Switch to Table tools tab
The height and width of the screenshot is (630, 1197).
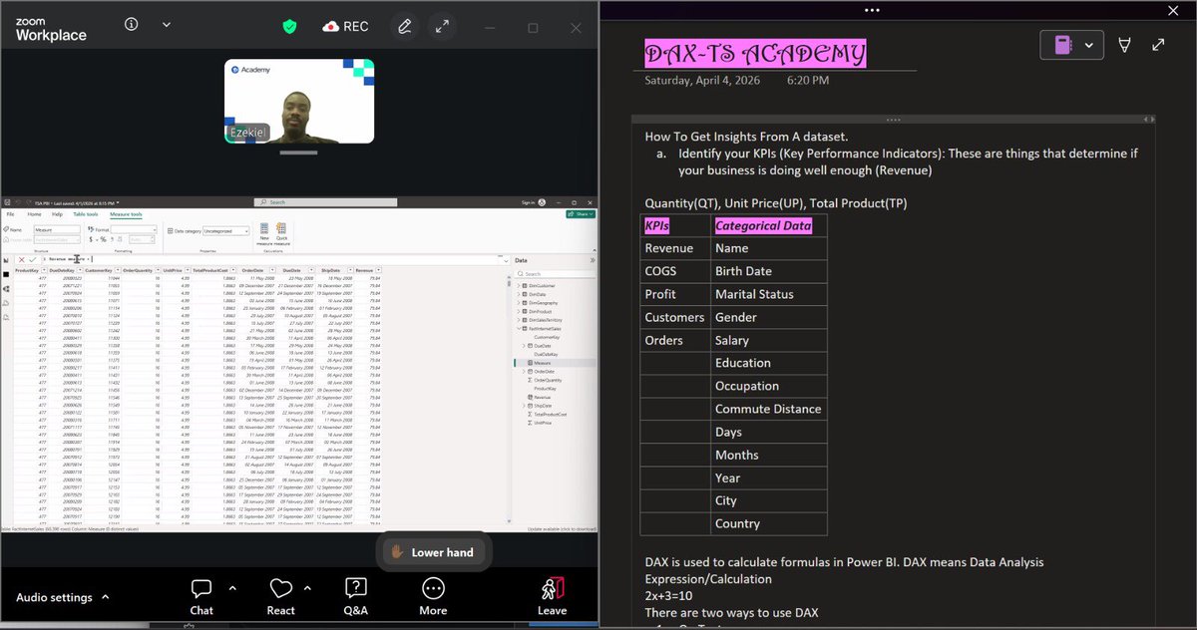coord(86,214)
